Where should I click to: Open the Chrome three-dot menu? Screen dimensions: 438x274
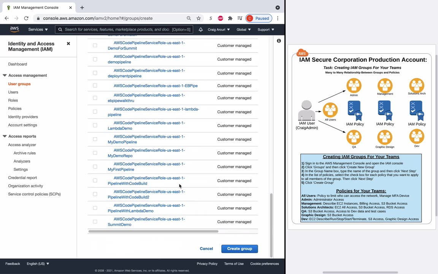pyautogui.click(x=278, y=18)
